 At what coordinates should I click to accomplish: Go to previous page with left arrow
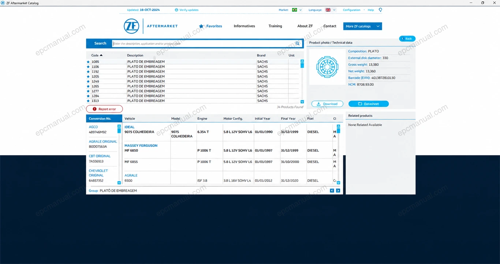pos(332,191)
